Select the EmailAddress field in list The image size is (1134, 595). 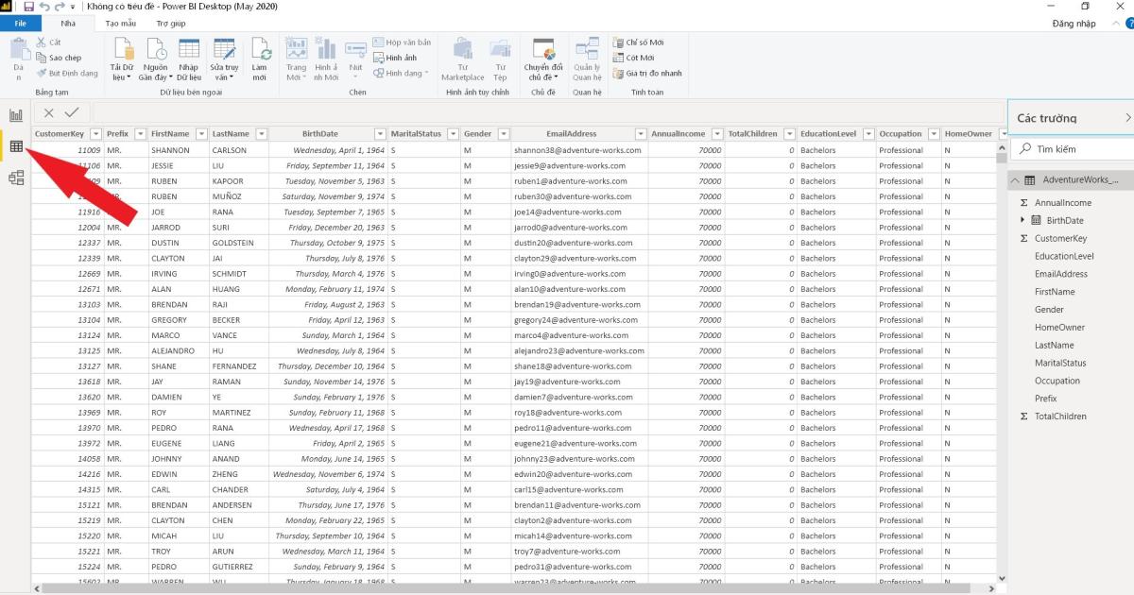tap(1060, 274)
